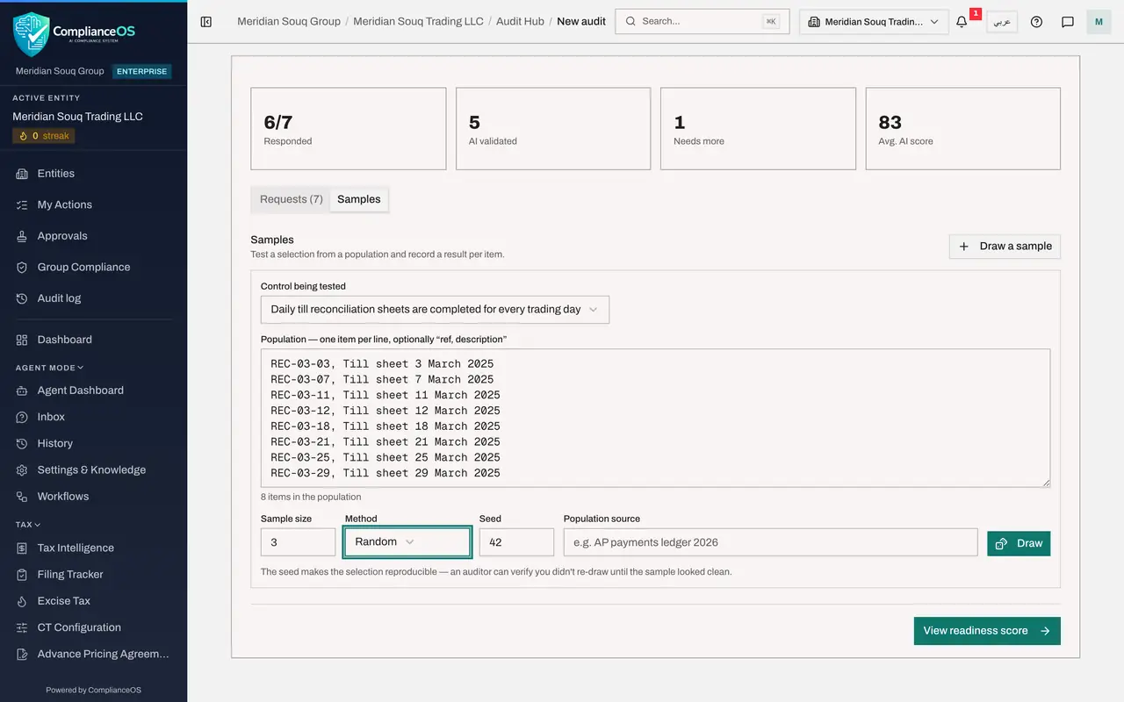Click the Entities building icon
Screen dimensions: 1124x702
point(22,174)
